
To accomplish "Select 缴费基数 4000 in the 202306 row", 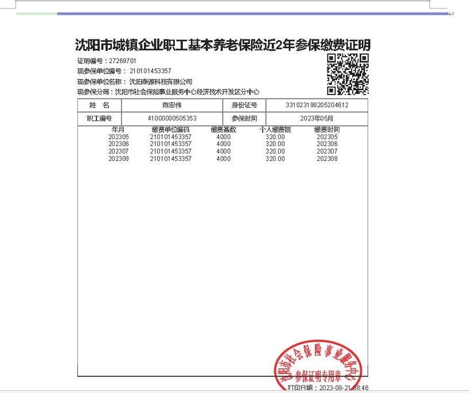I will coord(224,144).
